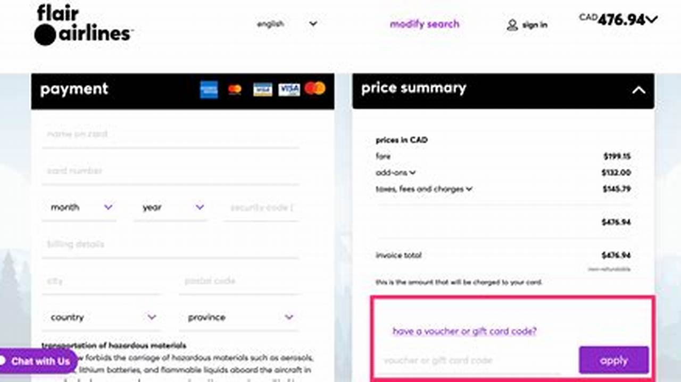Click the Flair Airlines logo
Screen dimensions: 681x382
pos(82,24)
